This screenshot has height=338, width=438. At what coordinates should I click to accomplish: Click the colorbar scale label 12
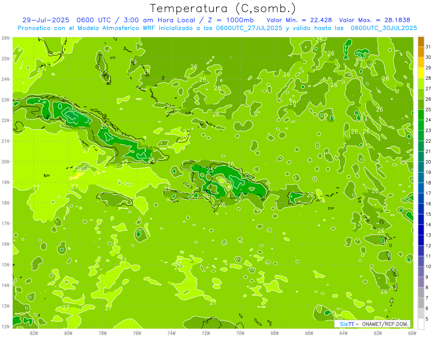click(429, 245)
